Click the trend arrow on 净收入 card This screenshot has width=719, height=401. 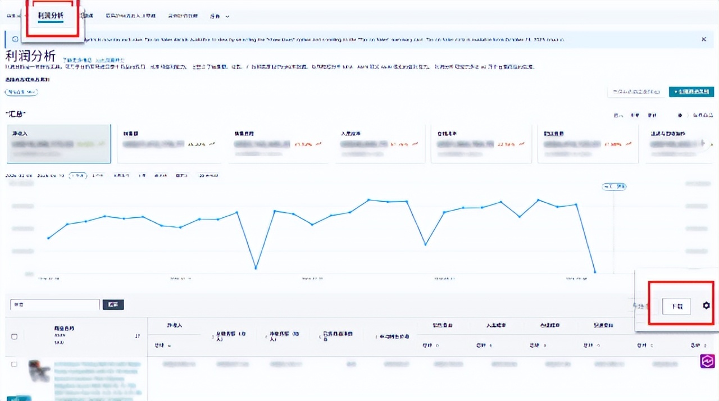(102, 144)
